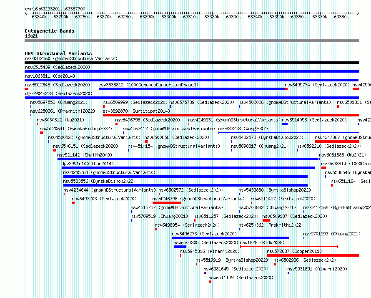Click the nsv521142 (Shaikh2009) blue bar
This screenshot has width=371, height=298.
(x=188, y=159)
